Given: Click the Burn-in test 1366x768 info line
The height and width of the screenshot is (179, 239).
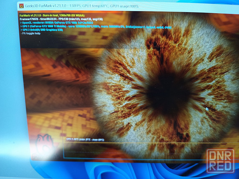Looking at the screenshot, I should (59, 16).
